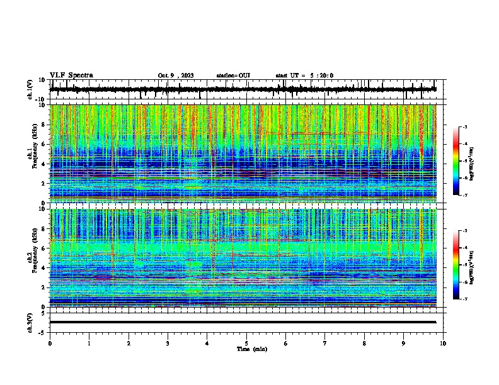Click the "station=OUI" label
499x385 pixels.
(233, 75)
